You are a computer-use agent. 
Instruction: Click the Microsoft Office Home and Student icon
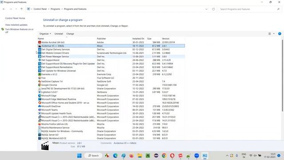pos(39,103)
